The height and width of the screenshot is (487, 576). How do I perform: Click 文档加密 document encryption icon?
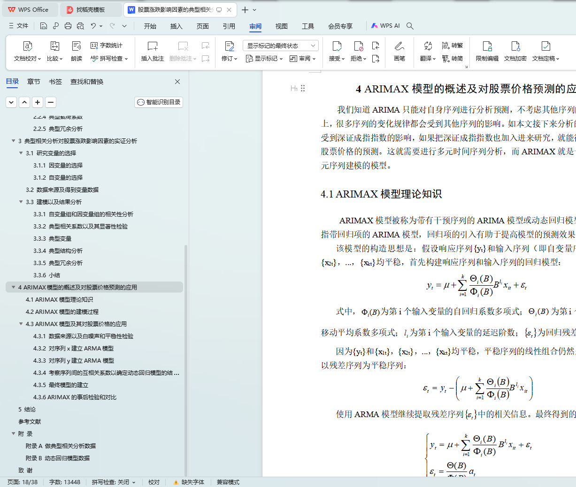[x=515, y=51]
